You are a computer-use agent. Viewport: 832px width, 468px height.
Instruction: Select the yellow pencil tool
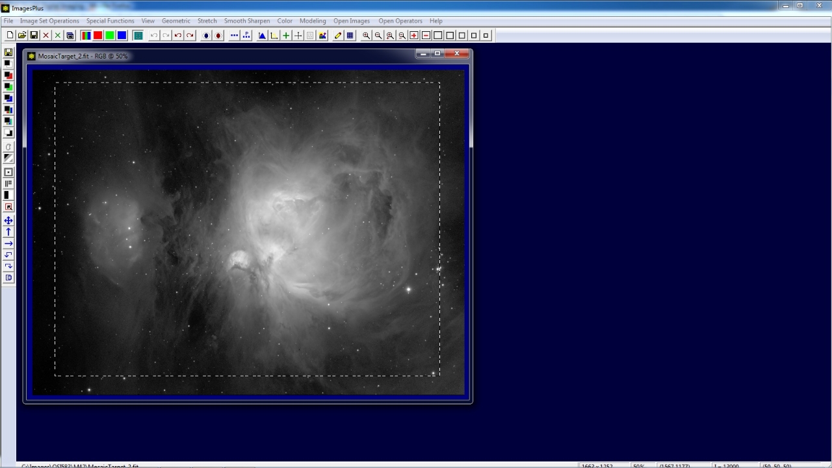click(338, 35)
